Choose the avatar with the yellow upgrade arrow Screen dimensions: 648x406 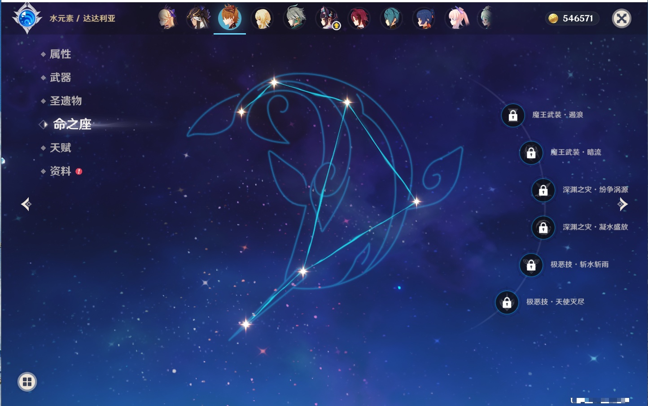tap(327, 18)
